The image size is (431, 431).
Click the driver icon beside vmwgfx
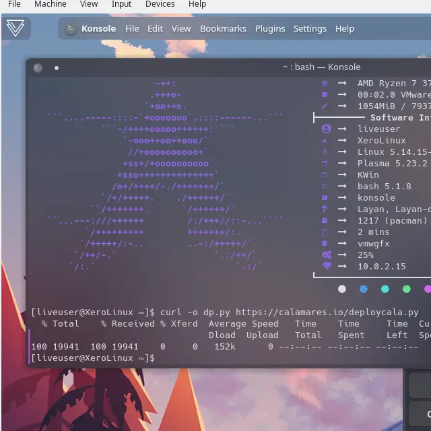(325, 243)
